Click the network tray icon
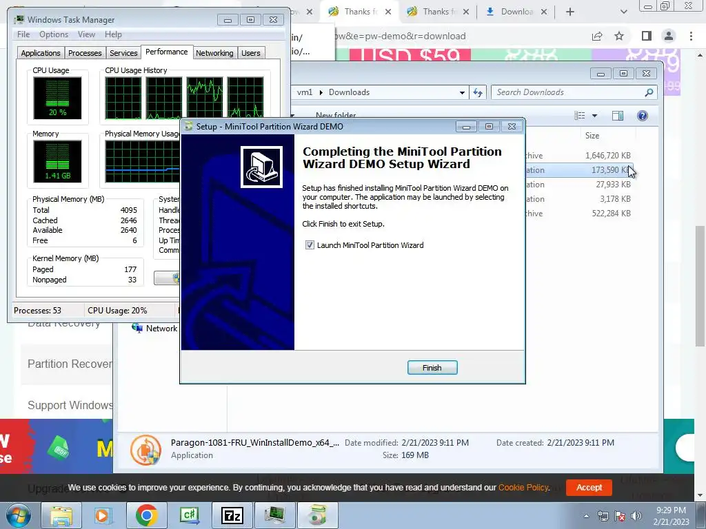706x529 pixels. pos(603,516)
